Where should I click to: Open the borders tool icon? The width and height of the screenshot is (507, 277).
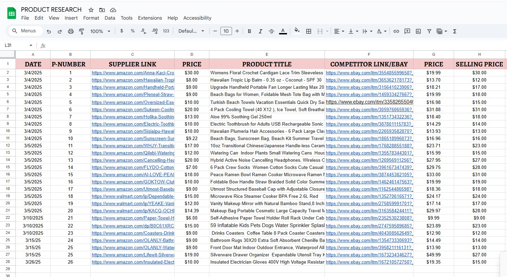tap(309, 31)
